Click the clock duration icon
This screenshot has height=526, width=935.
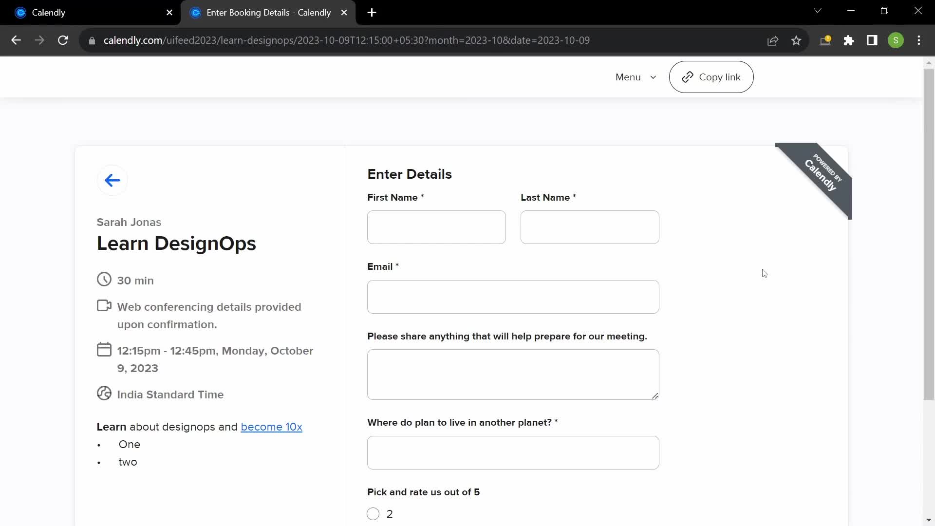coord(104,280)
